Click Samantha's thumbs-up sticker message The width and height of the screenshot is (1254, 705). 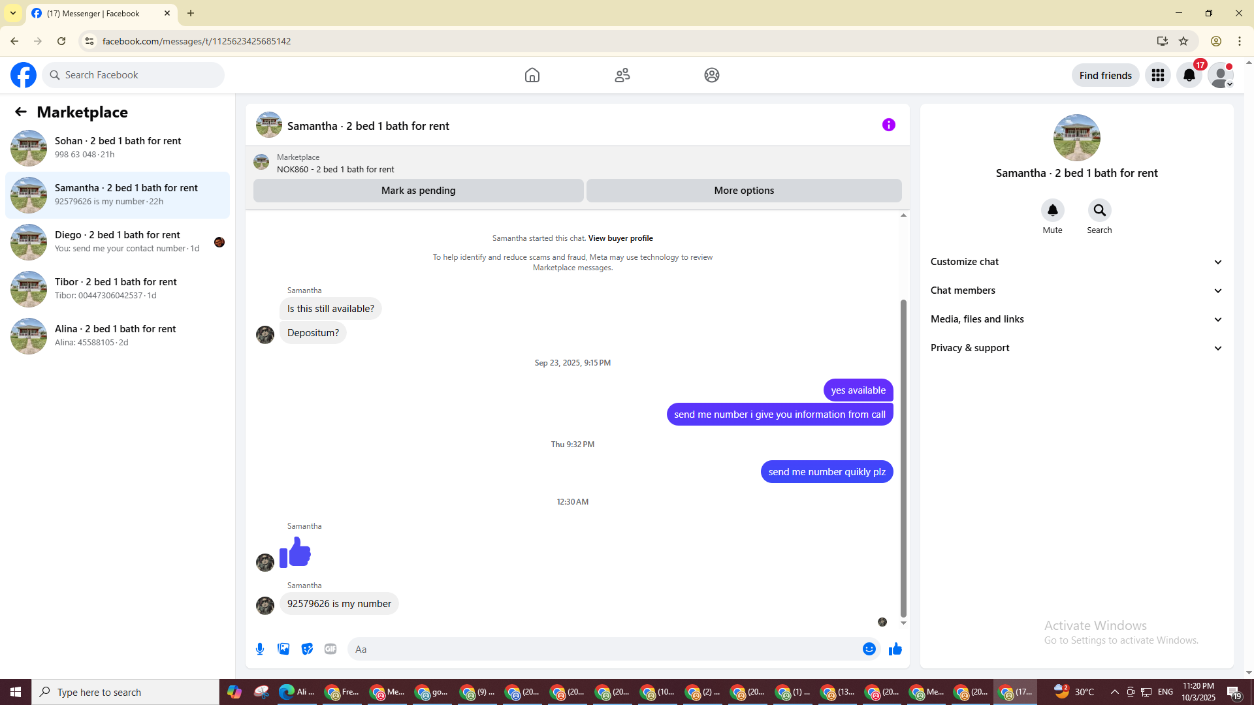(295, 552)
